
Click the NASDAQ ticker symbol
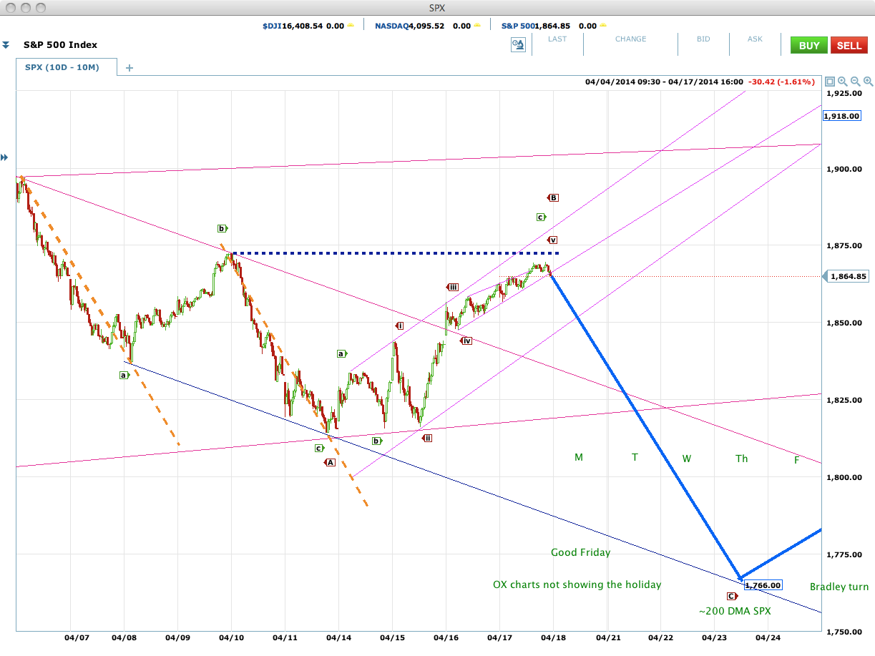click(391, 26)
